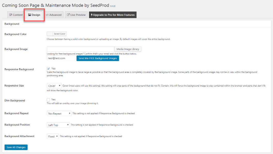Open the Background Color swatch
The height and width of the screenshot is (154, 273).
[x=50, y=34]
